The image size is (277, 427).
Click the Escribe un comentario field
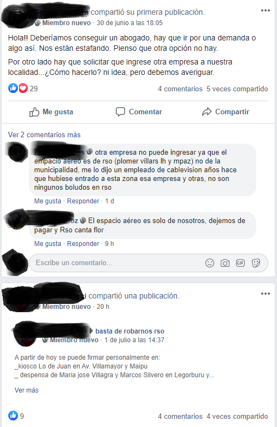click(117, 263)
